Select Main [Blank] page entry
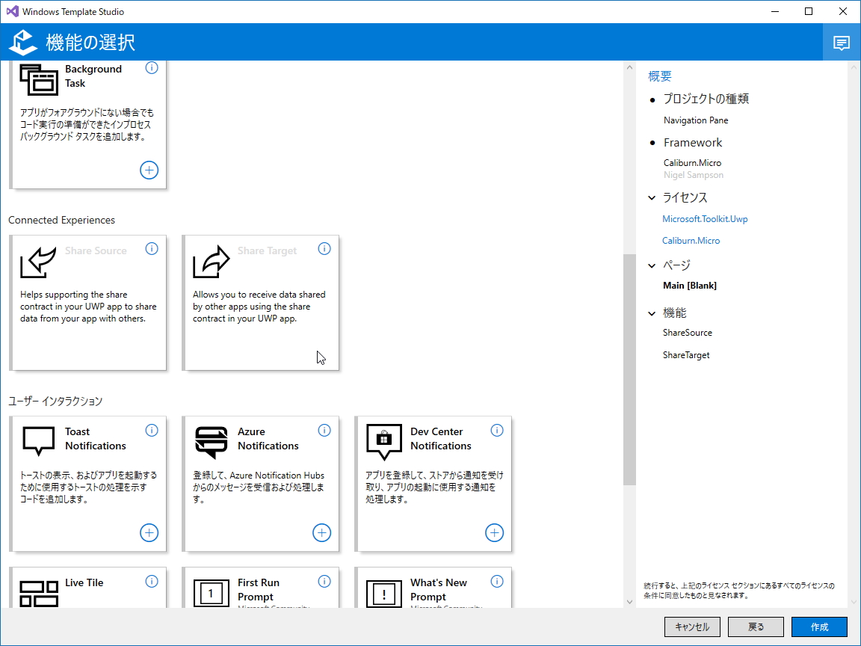 click(689, 285)
